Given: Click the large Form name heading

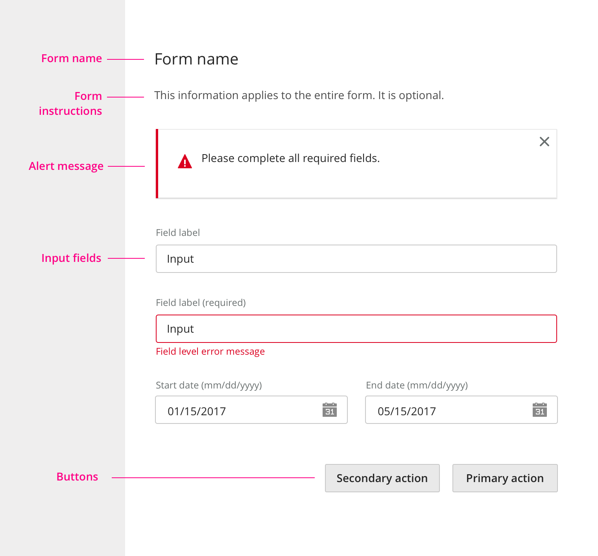Looking at the screenshot, I should tap(196, 59).
